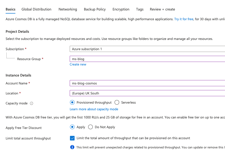Open the Review + create tab

pos(162,9)
